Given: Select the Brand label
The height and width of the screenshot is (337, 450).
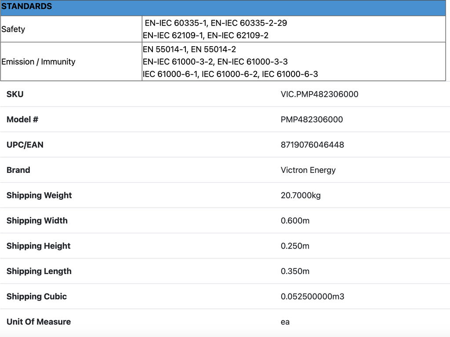Looking at the screenshot, I should tap(18, 170).
